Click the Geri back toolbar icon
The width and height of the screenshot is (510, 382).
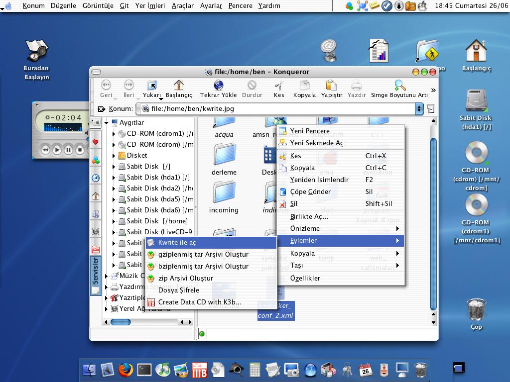pos(106,86)
